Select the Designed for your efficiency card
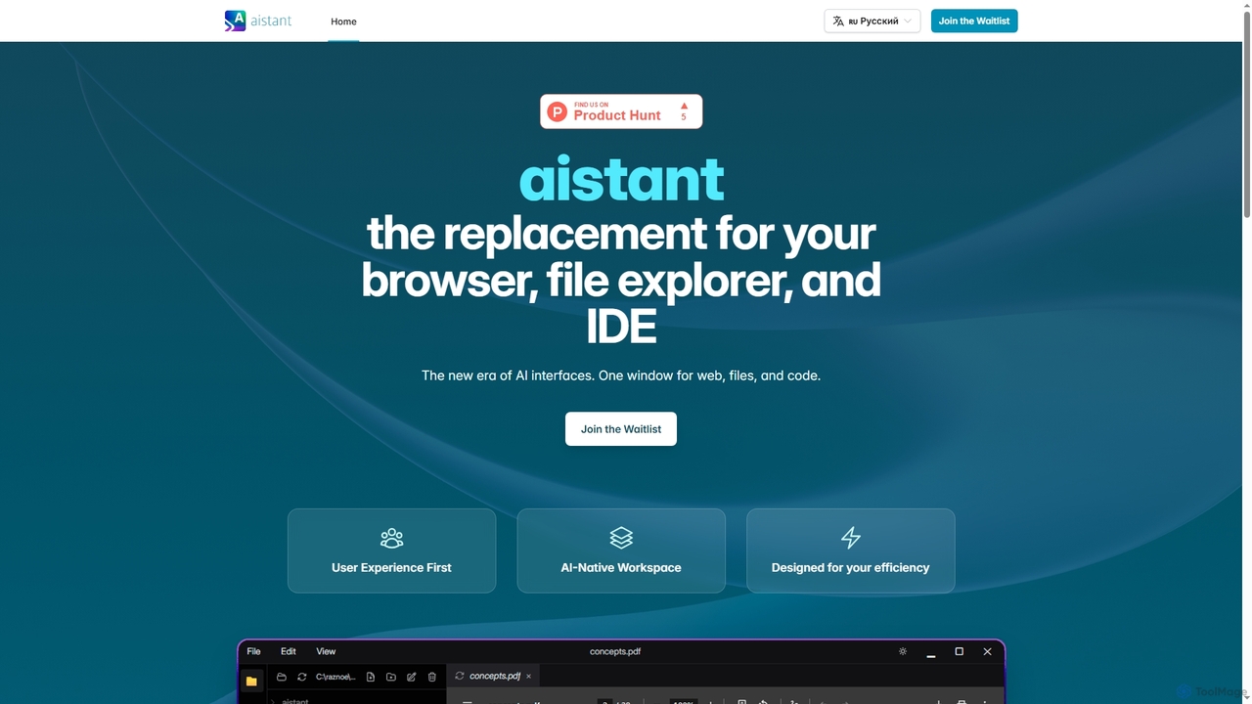 [x=851, y=550]
